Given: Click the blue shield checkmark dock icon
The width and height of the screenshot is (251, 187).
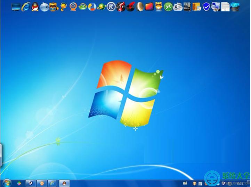Looking at the screenshot, I should pos(207,6).
